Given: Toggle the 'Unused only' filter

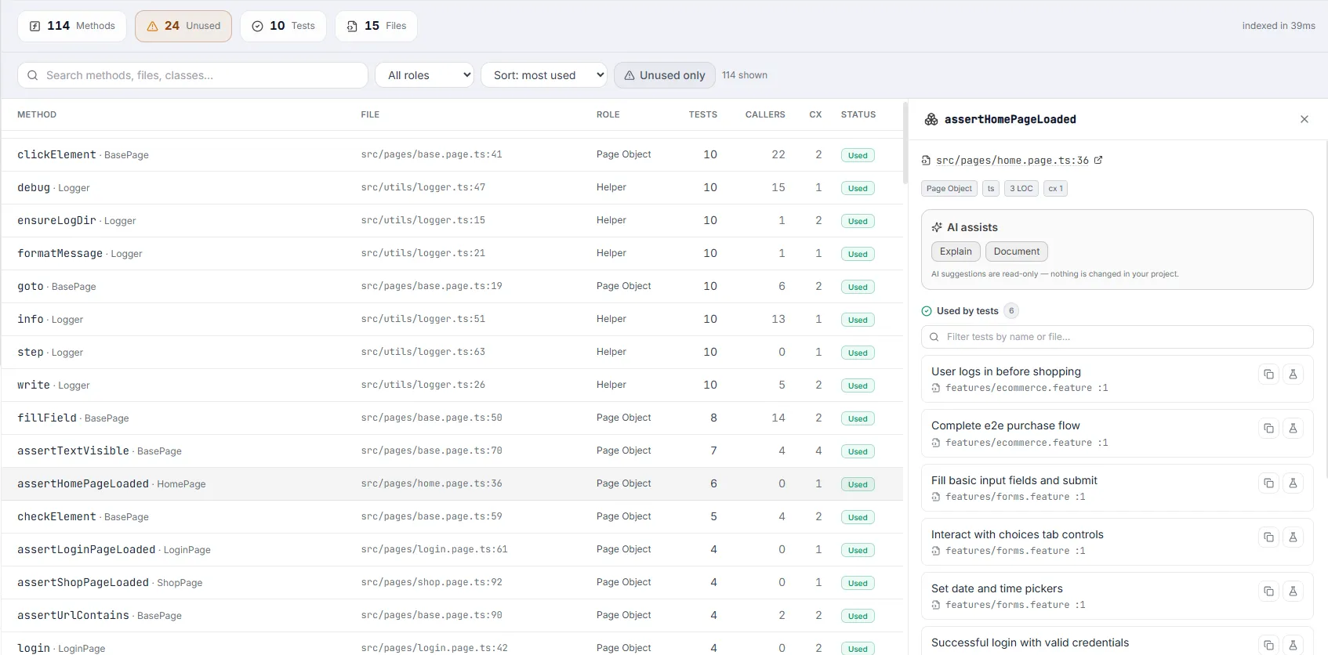Looking at the screenshot, I should [x=664, y=75].
